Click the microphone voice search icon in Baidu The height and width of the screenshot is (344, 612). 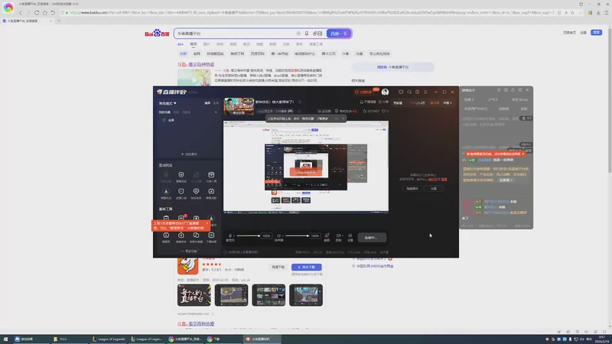pyautogui.click(x=307, y=34)
